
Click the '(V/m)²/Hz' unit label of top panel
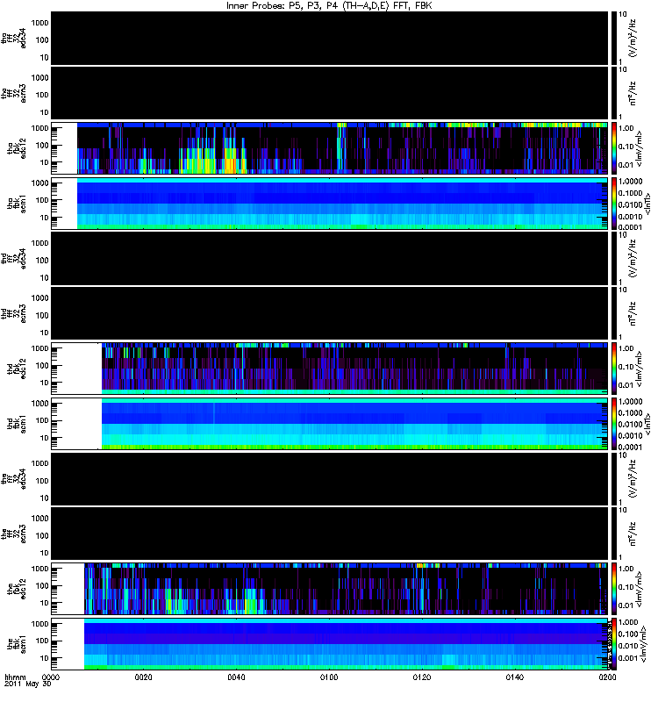tap(633, 38)
